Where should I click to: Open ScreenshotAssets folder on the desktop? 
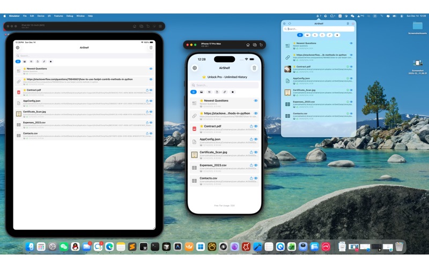coord(417,28)
